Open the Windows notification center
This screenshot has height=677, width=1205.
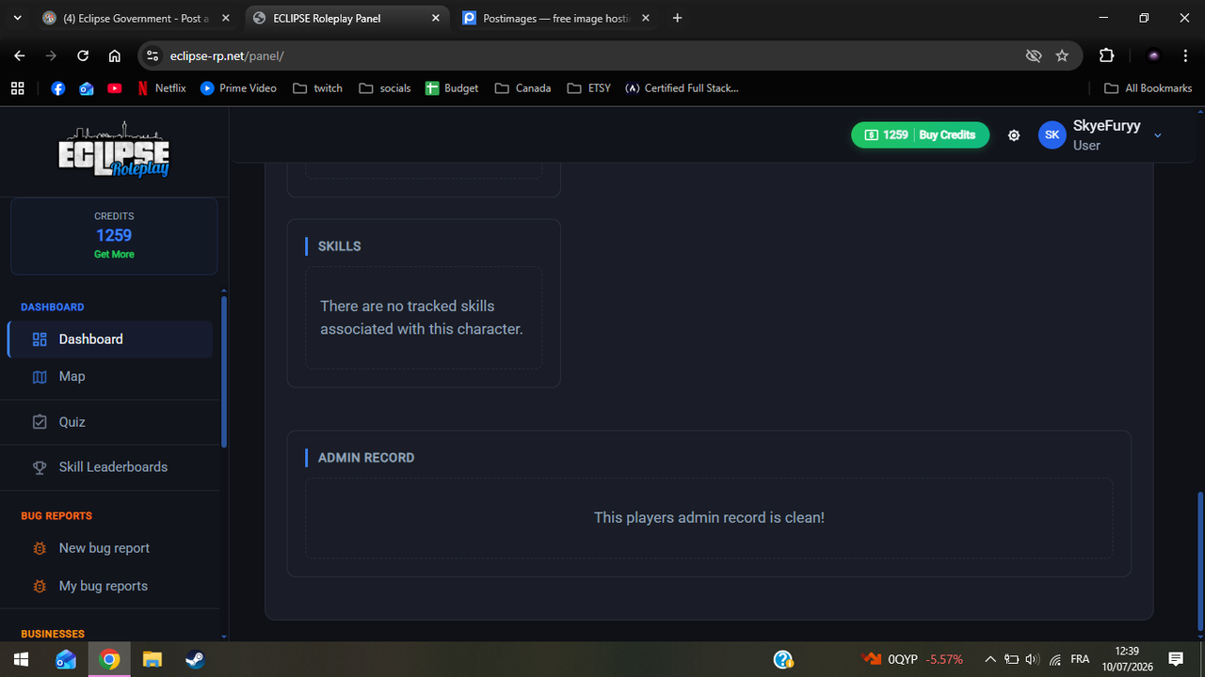[1176, 659]
